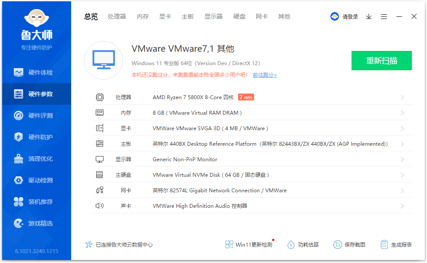Viewport: 427px width, 263px height.
Task: Open the 主板 tab
Action: [188, 16]
